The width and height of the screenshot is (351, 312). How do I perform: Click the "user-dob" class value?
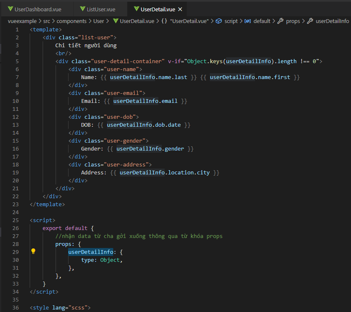(x=120, y=117)
